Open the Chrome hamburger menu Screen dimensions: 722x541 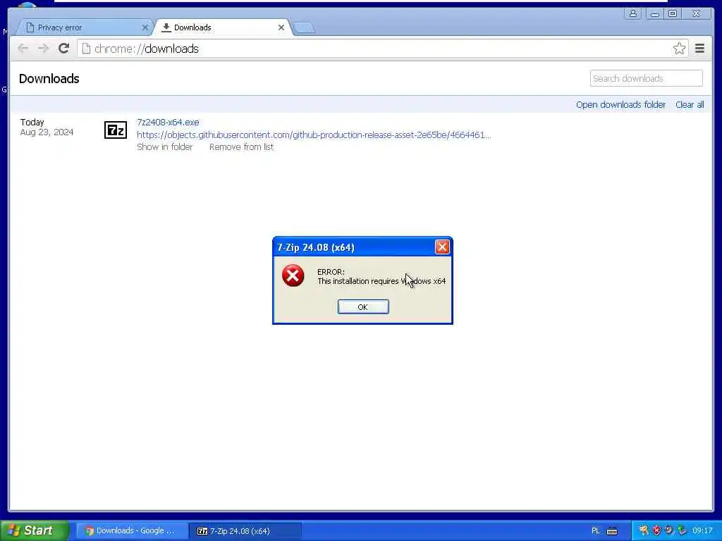tap(699, 49)
